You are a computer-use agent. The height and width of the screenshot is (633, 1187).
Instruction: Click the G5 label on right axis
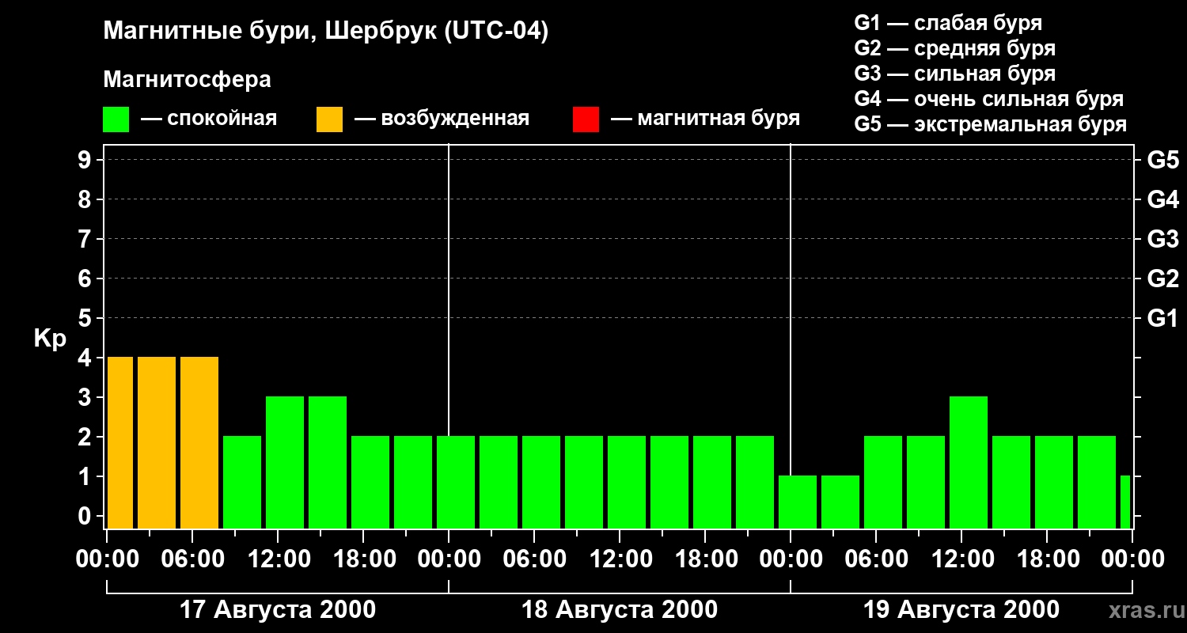[1162, 160]
